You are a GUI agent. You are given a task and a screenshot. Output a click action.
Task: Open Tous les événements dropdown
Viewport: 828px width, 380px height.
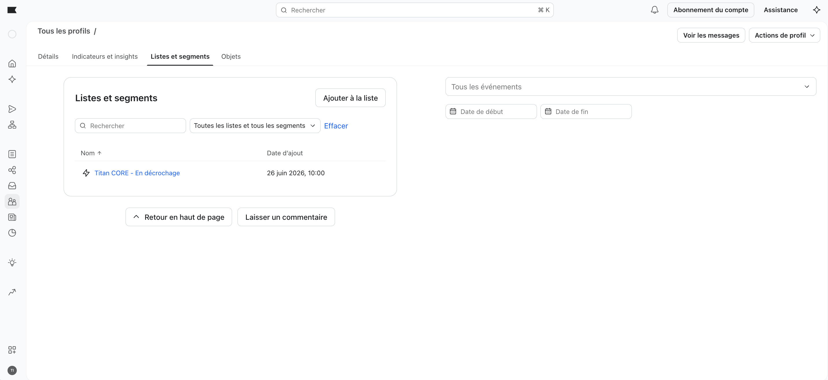[x=630, y=86]
